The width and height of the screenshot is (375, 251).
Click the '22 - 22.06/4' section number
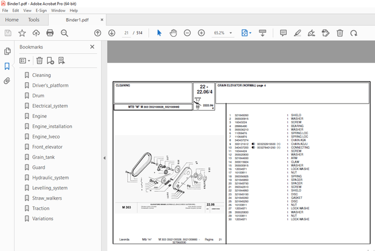click(204, 90)
